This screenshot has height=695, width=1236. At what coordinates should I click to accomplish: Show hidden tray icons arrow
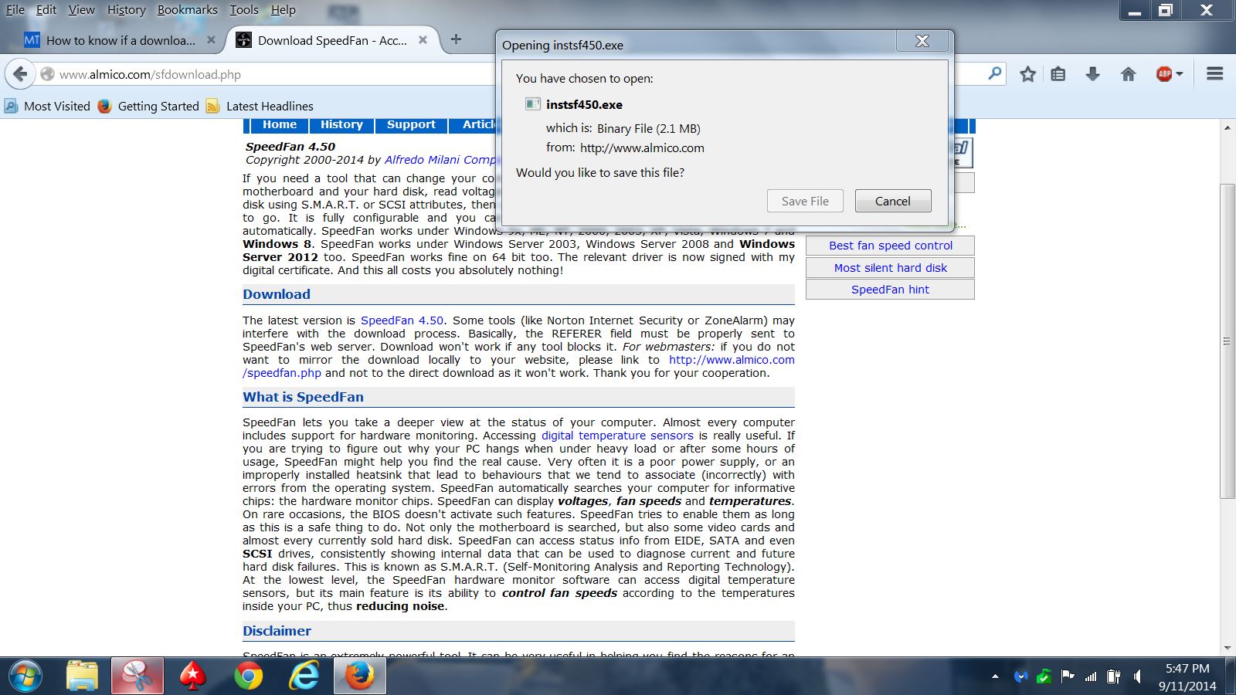[x=995, y=676]
